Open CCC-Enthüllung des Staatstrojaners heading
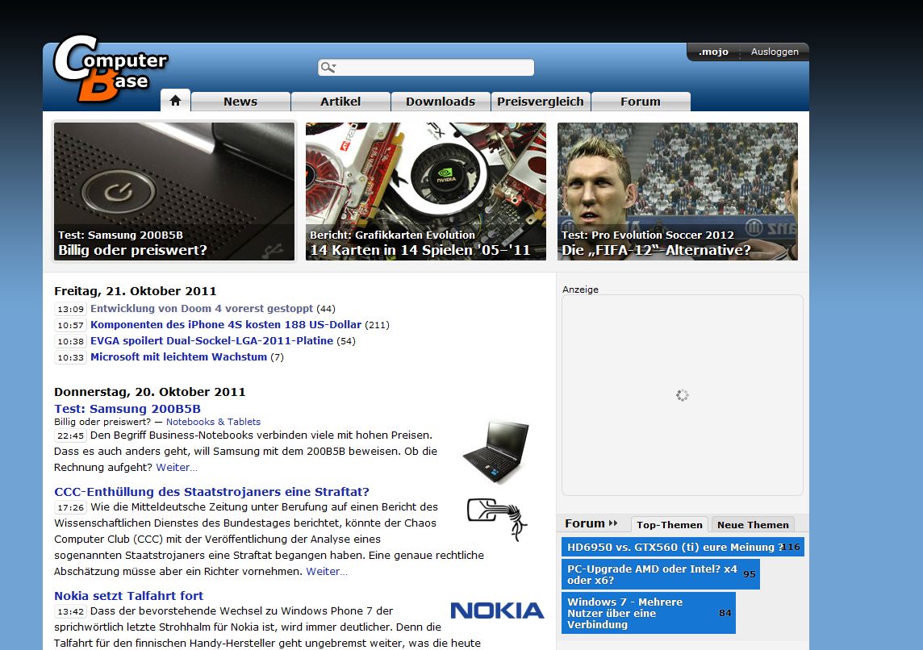923x650 pixels. 211,492
